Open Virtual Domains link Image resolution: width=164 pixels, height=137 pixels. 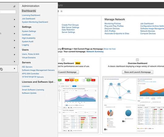coord(29,58)
